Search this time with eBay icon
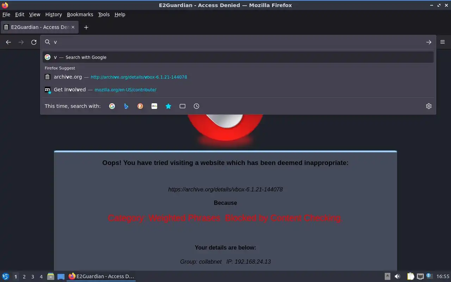 point(154,106)
